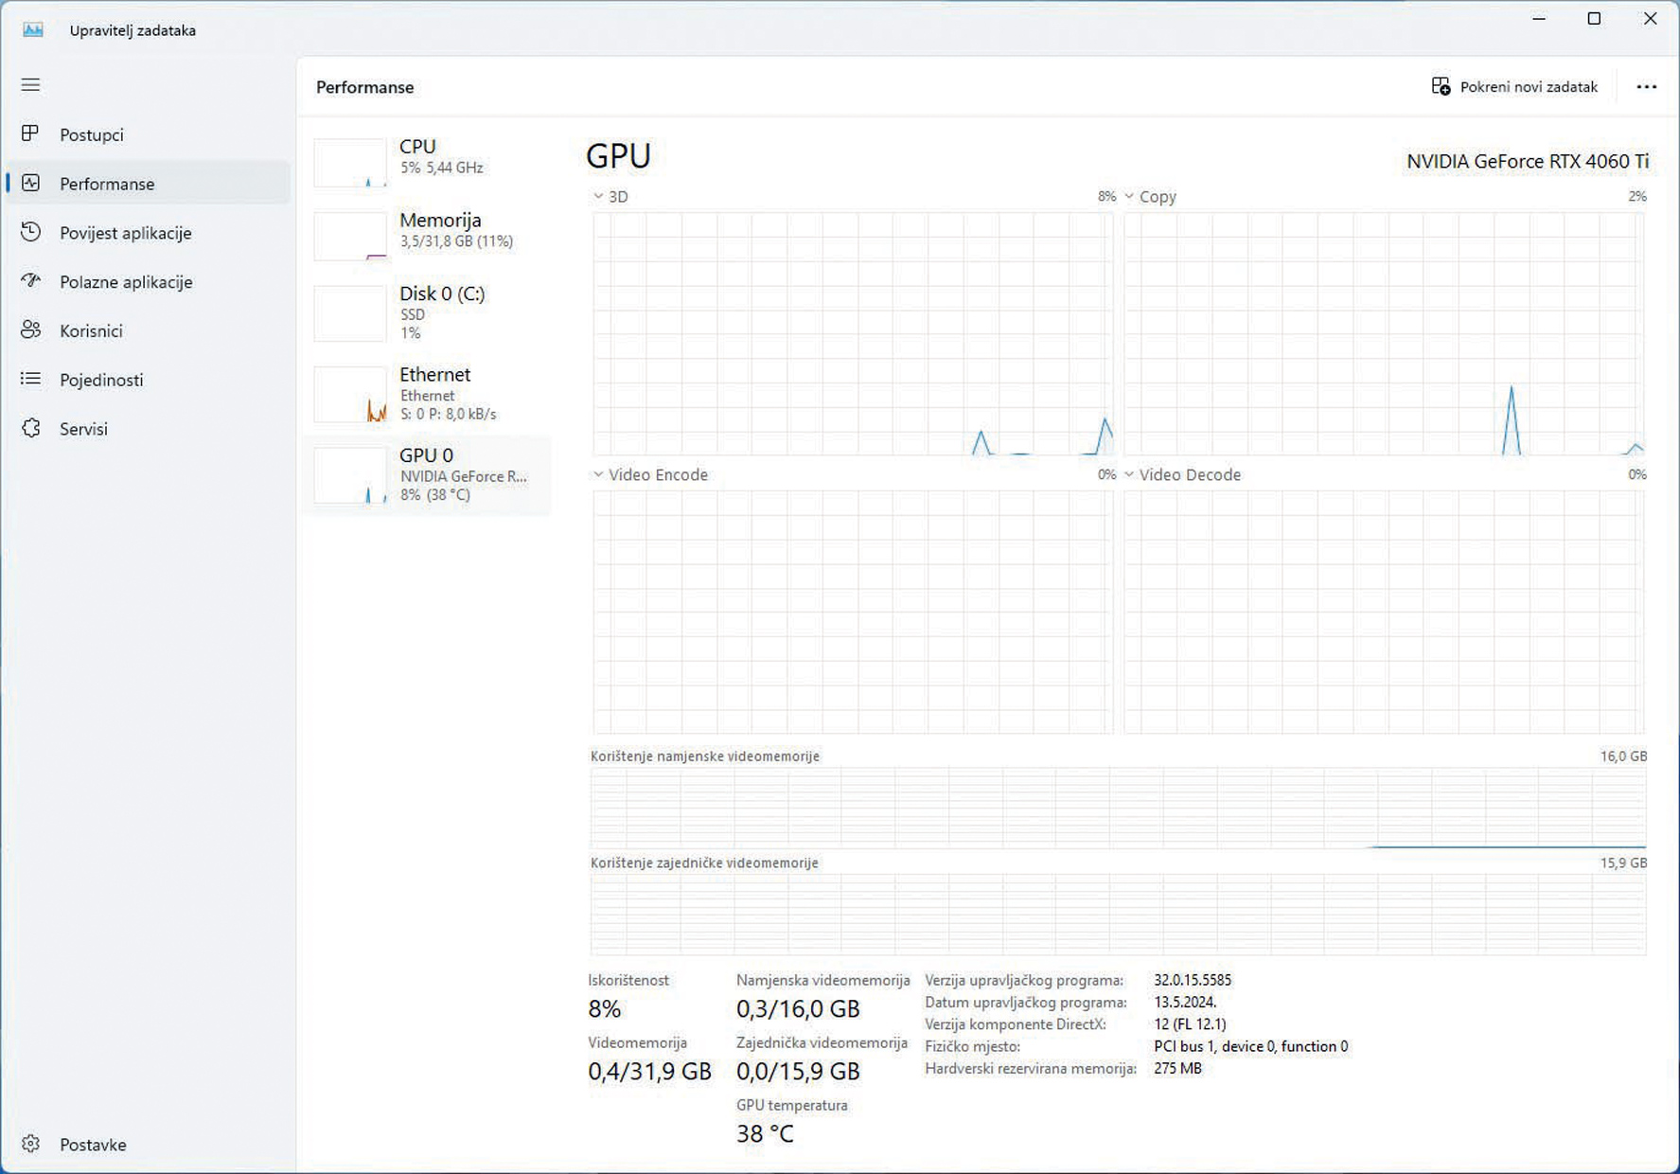
Task: Click PCI bus 1, device 0, function 0
Action: (1250, 1046)
